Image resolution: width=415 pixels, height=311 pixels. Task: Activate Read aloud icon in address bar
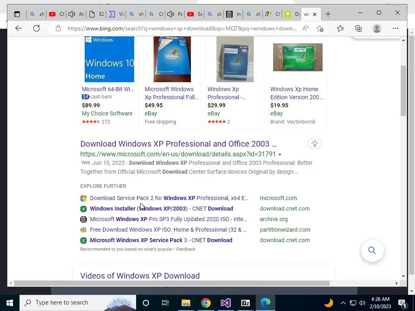pyautogui.click(x=305, y=28)
